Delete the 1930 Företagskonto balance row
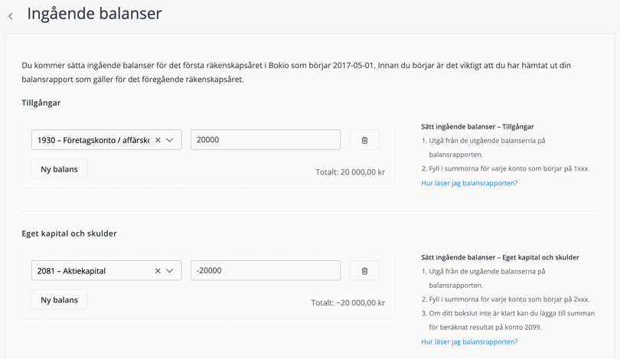The image size is (620, 359). point(364,140)
